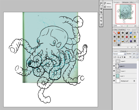Image resolution: width=139 pixels, height=110 pixels.
Task: Open the Clone Source panel icon
Action: coord(101,12)
